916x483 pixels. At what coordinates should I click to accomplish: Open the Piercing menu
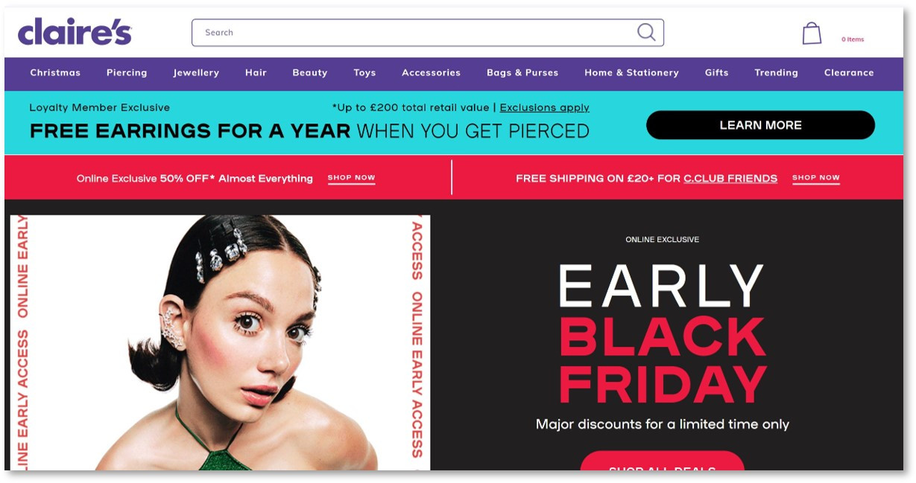127,73
